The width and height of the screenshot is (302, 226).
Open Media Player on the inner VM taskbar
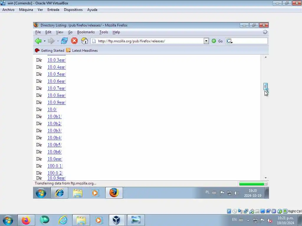(x=95, y=193)
